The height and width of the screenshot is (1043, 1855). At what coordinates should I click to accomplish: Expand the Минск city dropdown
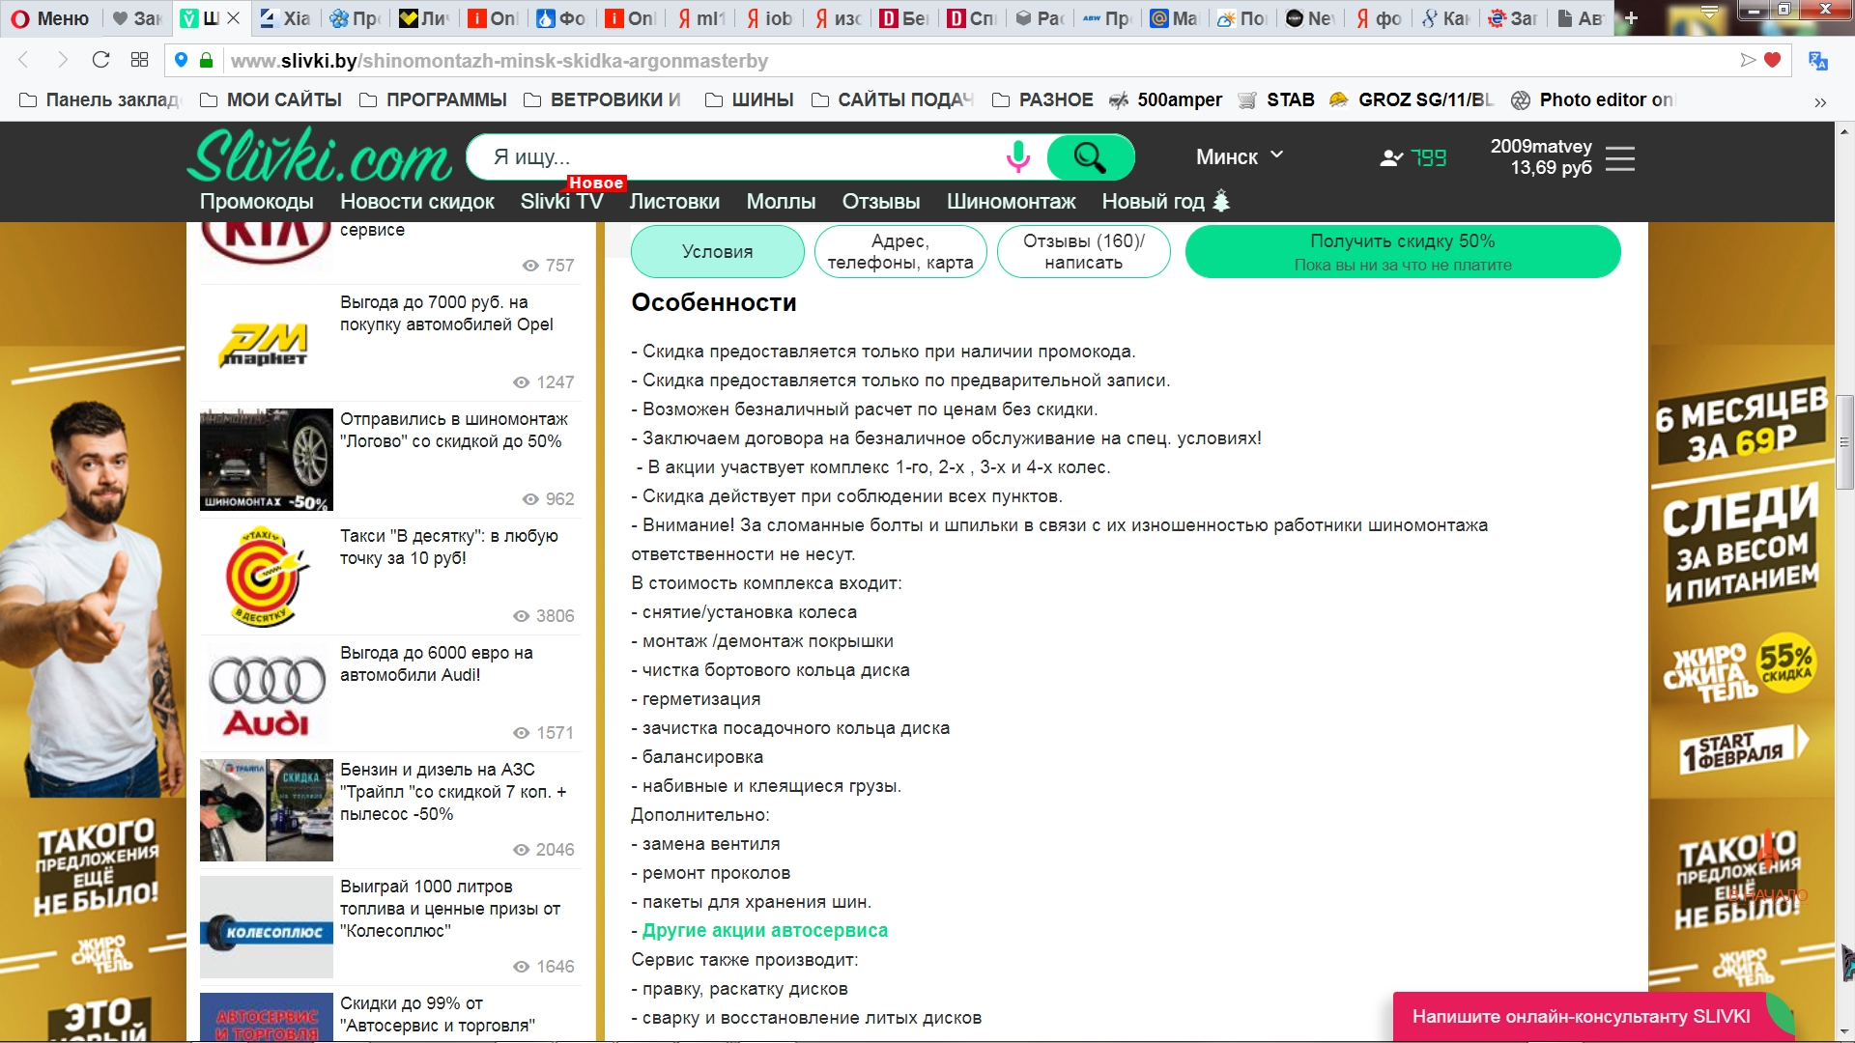pyautogui.click(x=1240, y=156)
